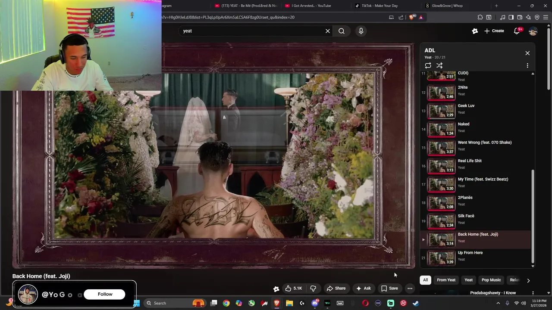Toggle loop playlist in ADL panel

tap(428, 65)
